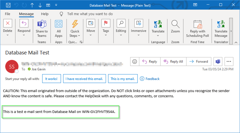Click the Teams icon beside Forward
This screenshot has width=240, height=133.
218,61
